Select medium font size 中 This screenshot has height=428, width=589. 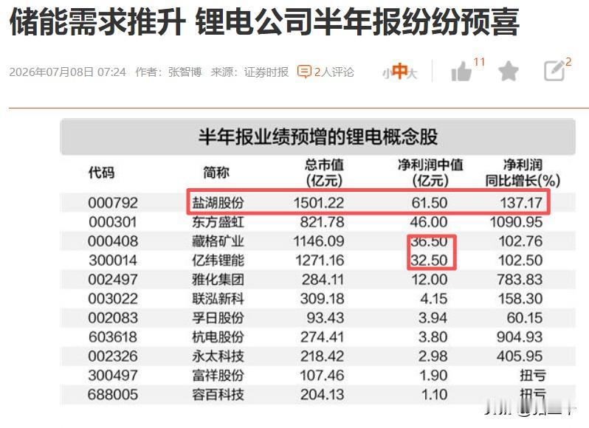399,71
